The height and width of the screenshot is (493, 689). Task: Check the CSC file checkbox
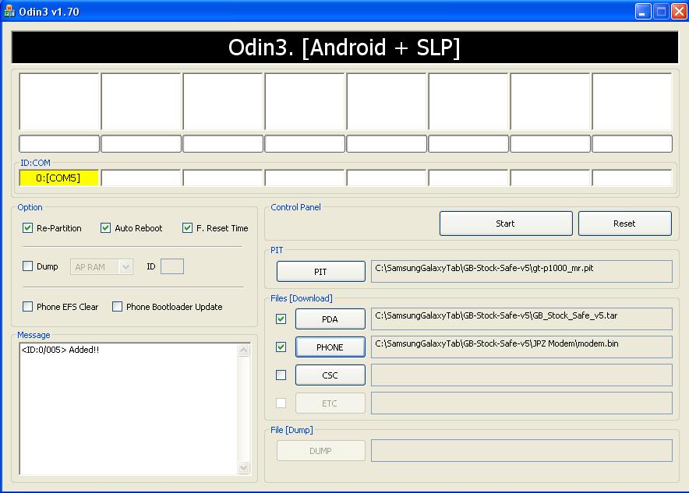[281, 375]
